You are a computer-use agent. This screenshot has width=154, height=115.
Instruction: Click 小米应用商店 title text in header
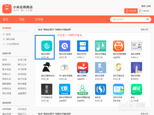coord(23,7)
